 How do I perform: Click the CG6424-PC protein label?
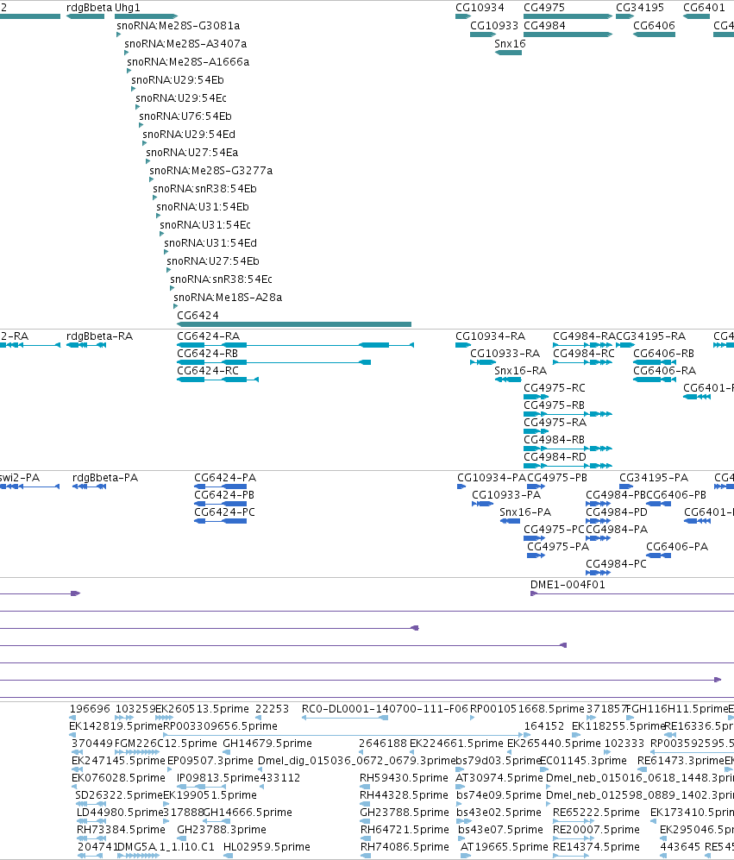[x=224, y=512]
